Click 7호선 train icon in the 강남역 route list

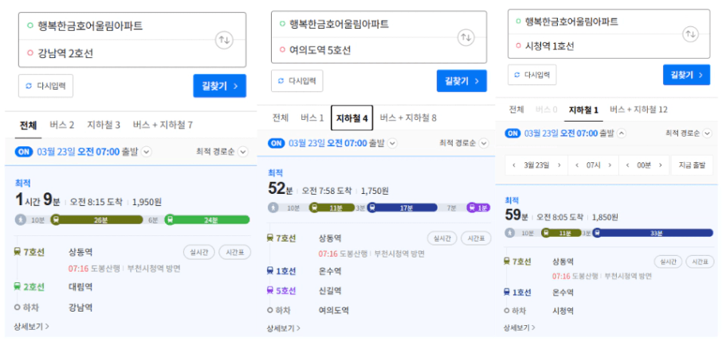click(18, 252)
